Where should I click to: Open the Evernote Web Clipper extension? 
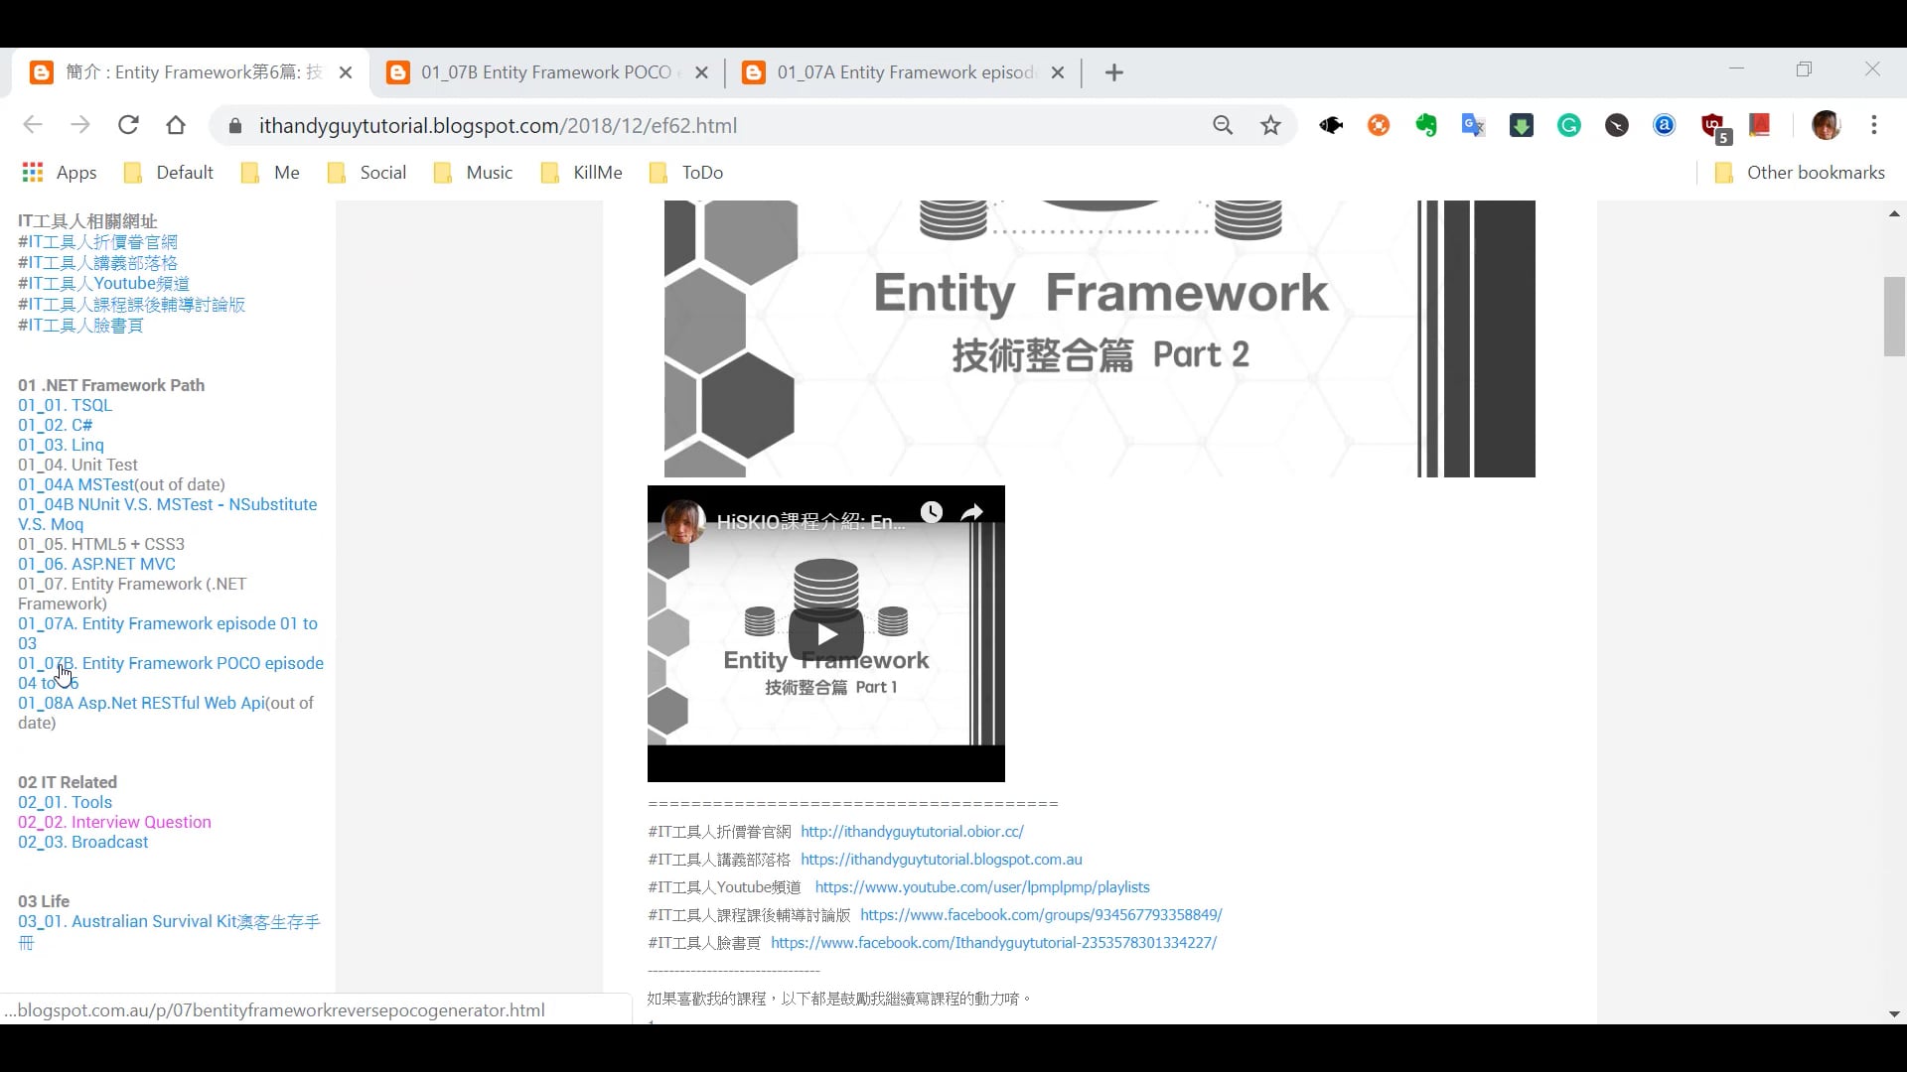click(x=1425, y=125)
